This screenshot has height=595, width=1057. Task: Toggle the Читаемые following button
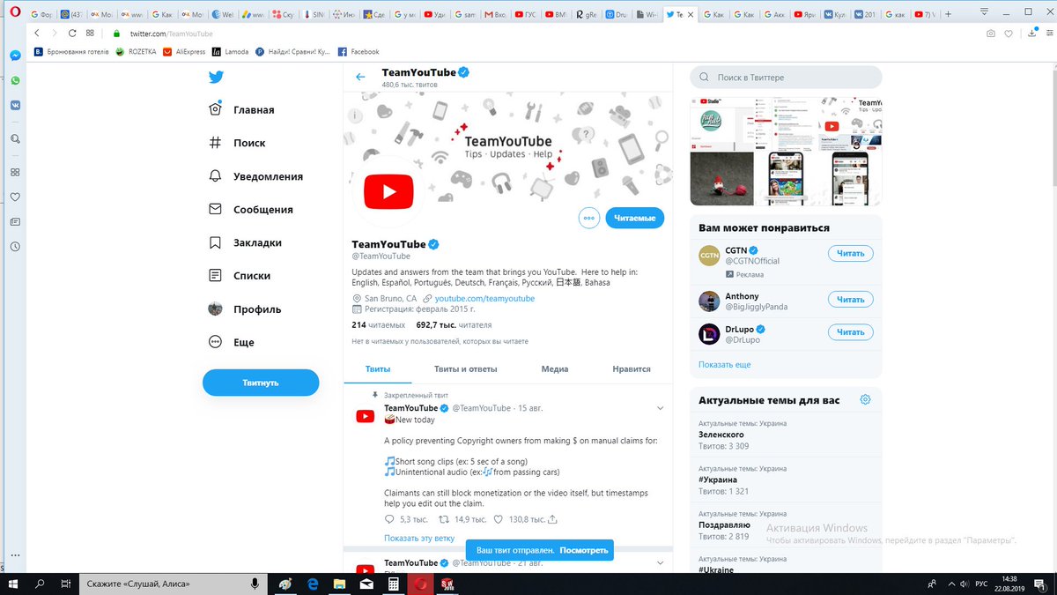tap(634, 218)
